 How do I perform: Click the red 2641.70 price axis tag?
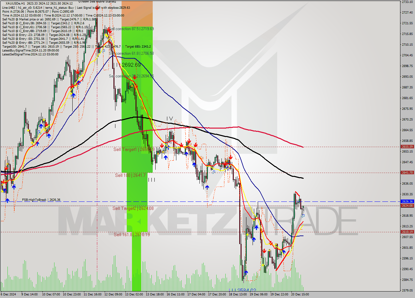point(407,172)
